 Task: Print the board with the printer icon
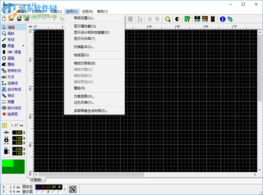tap(27, 19)
